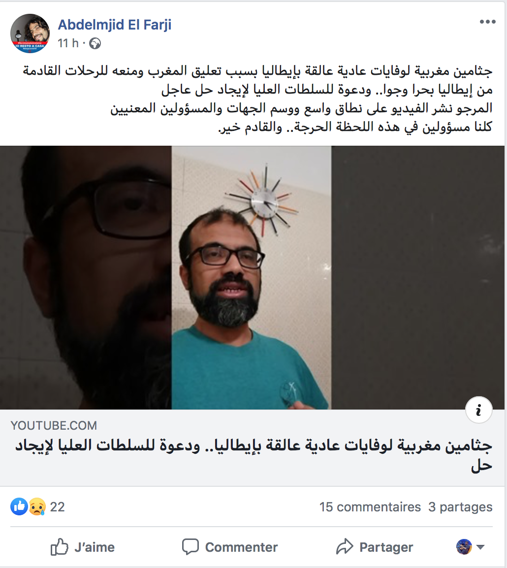Click the crying sad reaction icon
507x568 pixels.
[x=37, y=506]
